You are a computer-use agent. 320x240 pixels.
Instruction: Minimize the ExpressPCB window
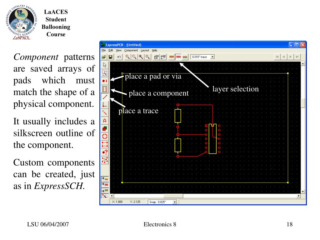pyautogui.click(x=292, y=45)
